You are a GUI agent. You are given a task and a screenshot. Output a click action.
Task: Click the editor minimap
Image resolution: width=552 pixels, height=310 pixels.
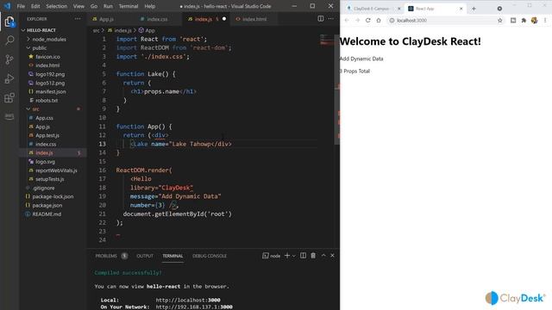(326, 40)
